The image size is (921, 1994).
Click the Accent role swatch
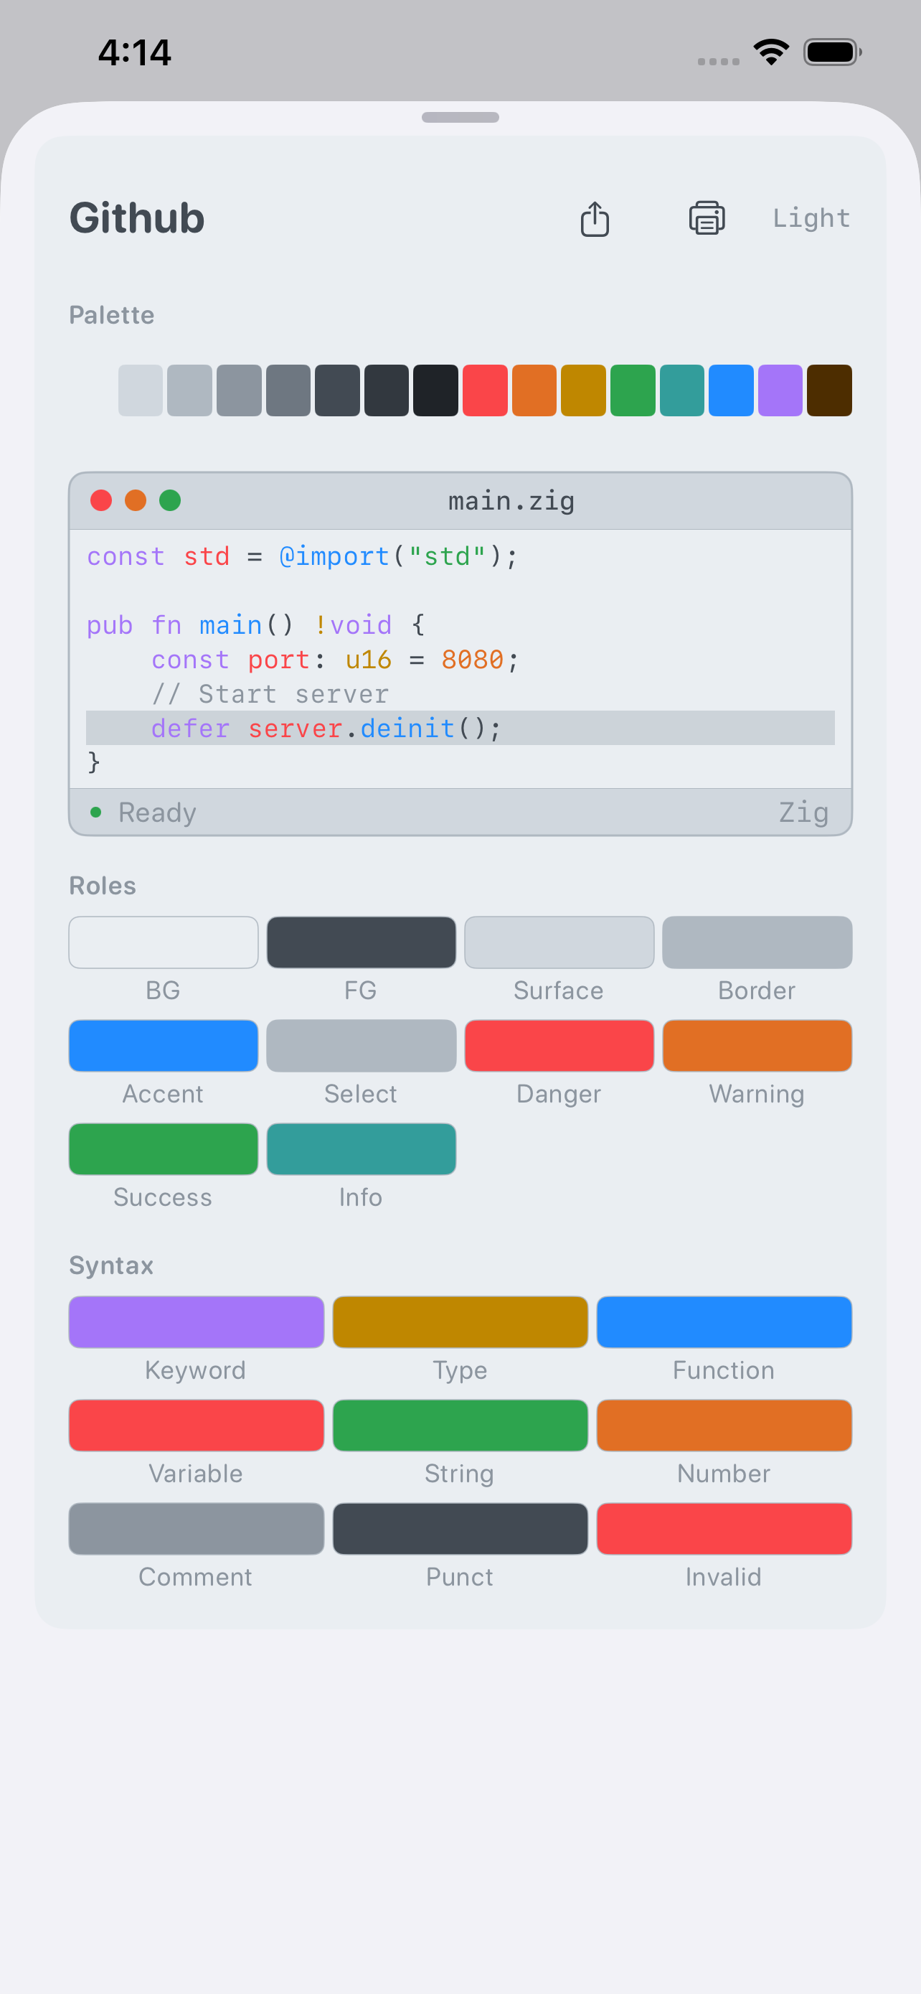tap(163, 1046)
